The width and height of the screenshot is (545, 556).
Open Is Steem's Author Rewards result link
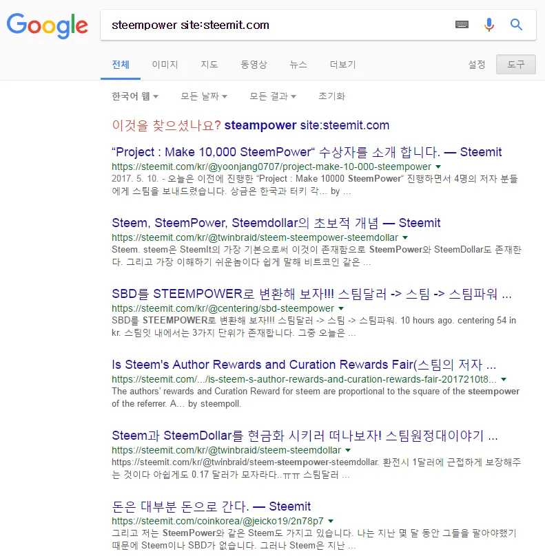304,365
